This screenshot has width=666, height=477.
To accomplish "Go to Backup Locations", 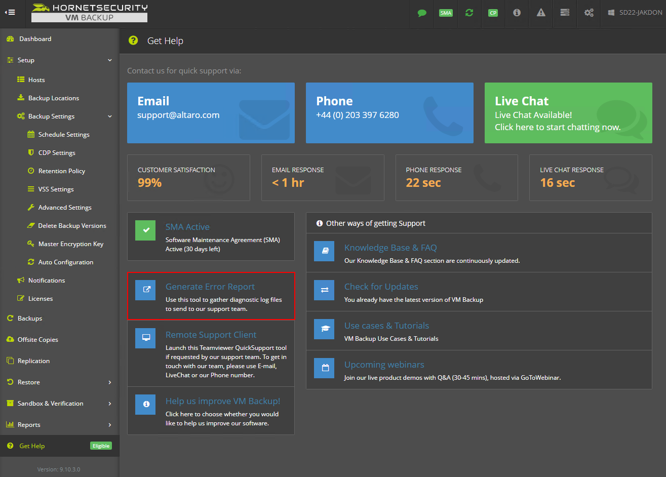I will click(54, 98).
